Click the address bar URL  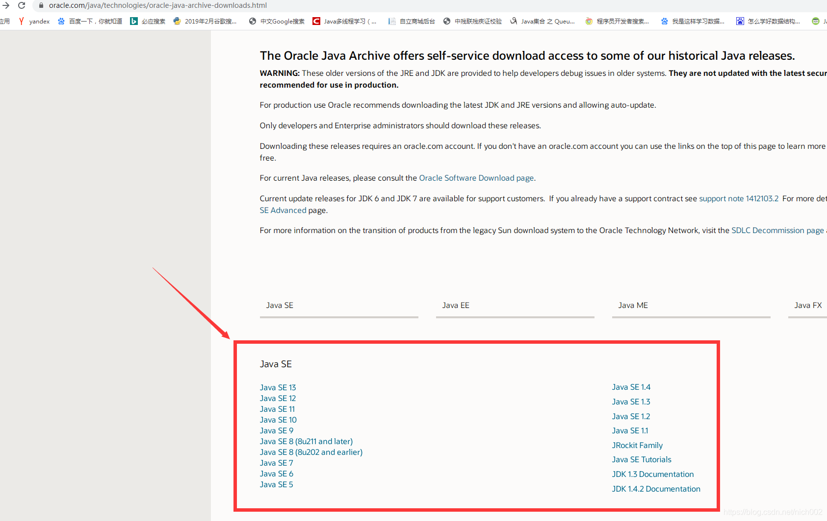tap(157, 5)
